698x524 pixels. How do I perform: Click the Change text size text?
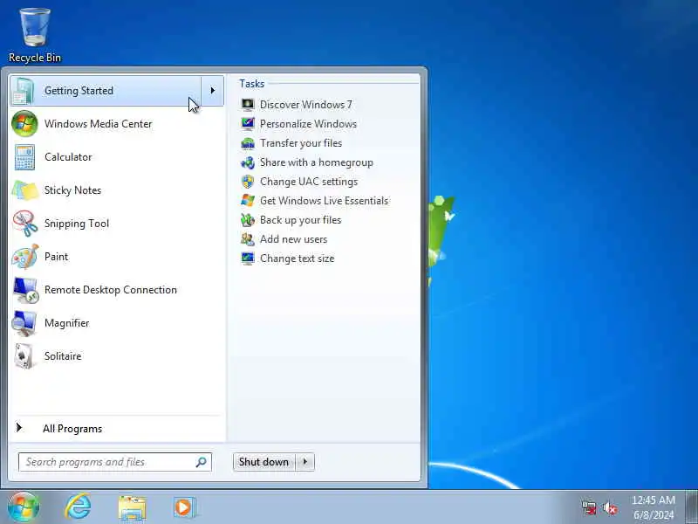(297, 259)
